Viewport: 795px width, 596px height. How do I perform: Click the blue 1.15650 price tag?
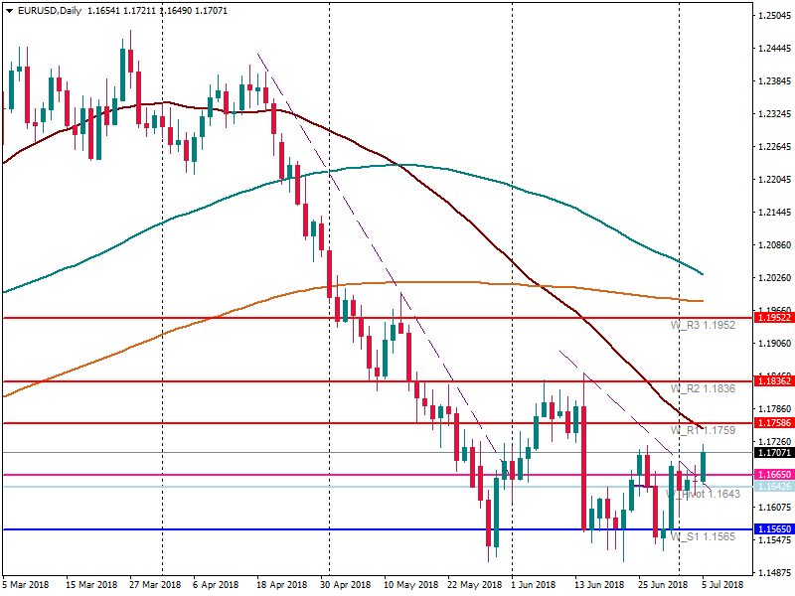tap(774, 530)
